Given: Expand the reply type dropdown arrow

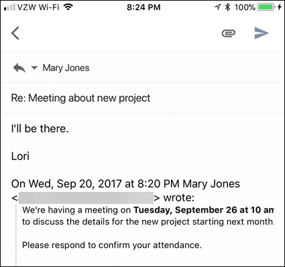Looking at the screenshot, I should pyautogui.click(x=34, y=67).
